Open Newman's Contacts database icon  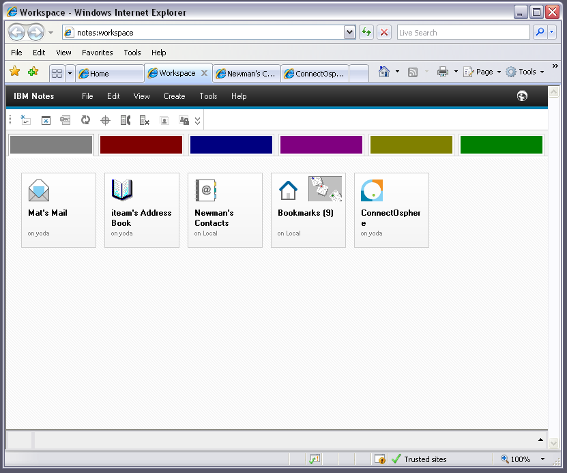point(224,210)
